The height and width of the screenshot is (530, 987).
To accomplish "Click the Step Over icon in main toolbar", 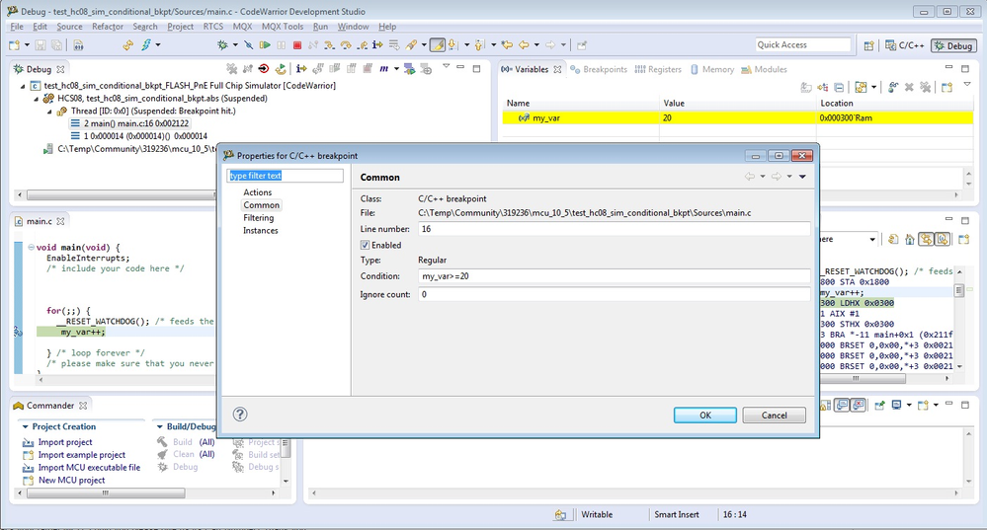I will tap(346, 45).
